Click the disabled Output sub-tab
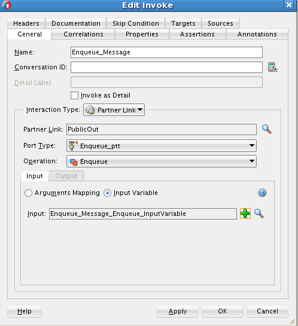This screenshot has height=326, width=298. click(x=66, y=176)
